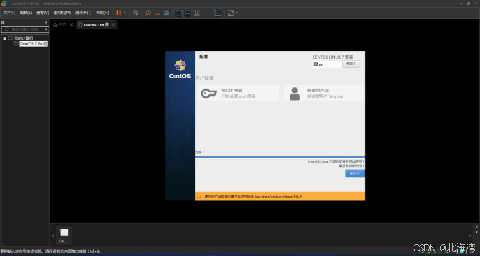Take a snapshot of this VM
The height and width of the screenshot is (257, 480).
click(148, 13)
